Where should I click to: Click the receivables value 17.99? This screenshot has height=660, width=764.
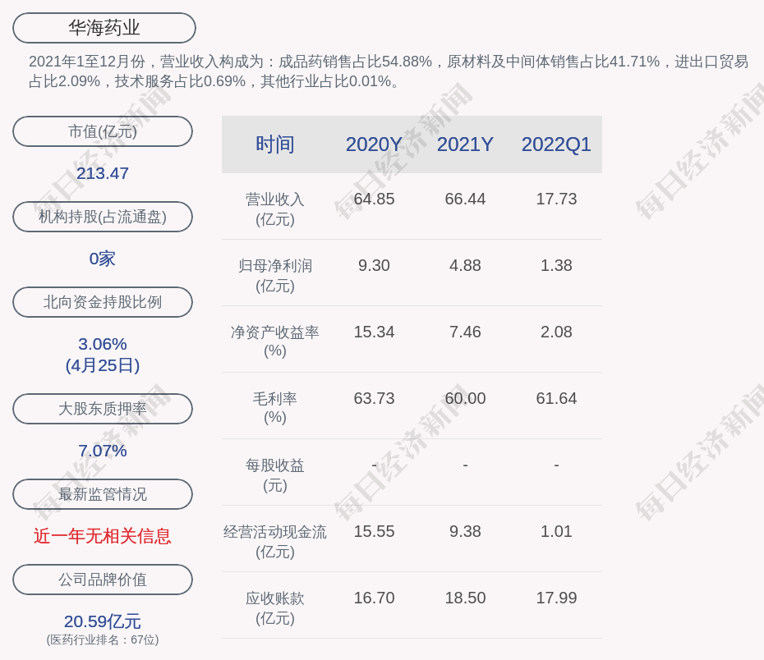(556, 598)
